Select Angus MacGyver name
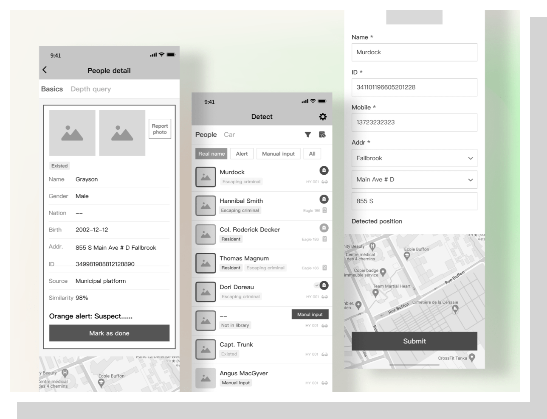This screenshot has width=547, height=419. pos(244,373)
